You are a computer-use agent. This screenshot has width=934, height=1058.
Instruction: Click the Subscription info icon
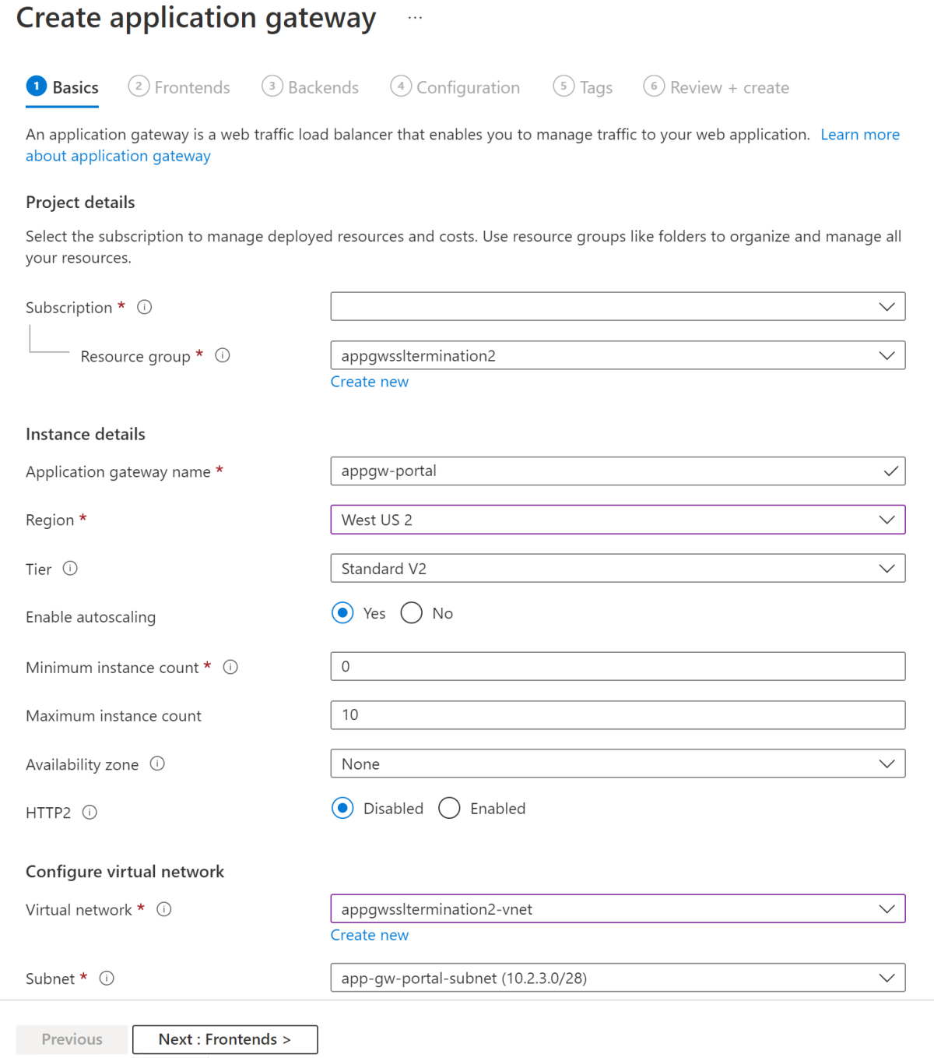coord(144,307)
